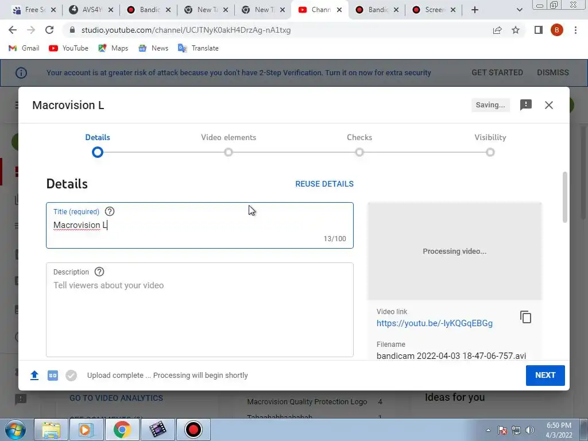
Task: Switch to the Screen recorder browser tab
Action: click(x=434, y=10)
